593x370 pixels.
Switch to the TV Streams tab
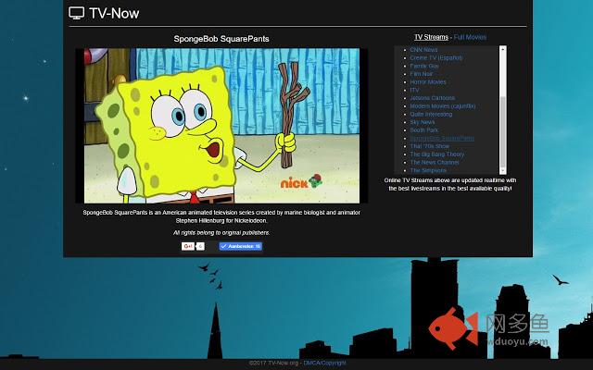point(431,37)
